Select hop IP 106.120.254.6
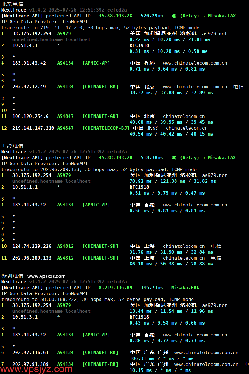This screenshot has height=374, width=249. tap(30, 116)
